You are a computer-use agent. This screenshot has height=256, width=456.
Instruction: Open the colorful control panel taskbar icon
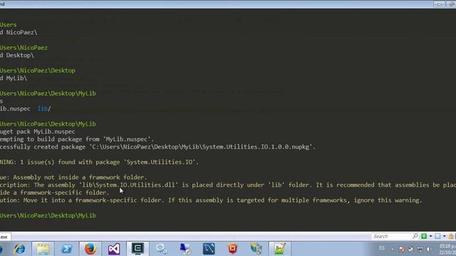(x=256, y=249)
